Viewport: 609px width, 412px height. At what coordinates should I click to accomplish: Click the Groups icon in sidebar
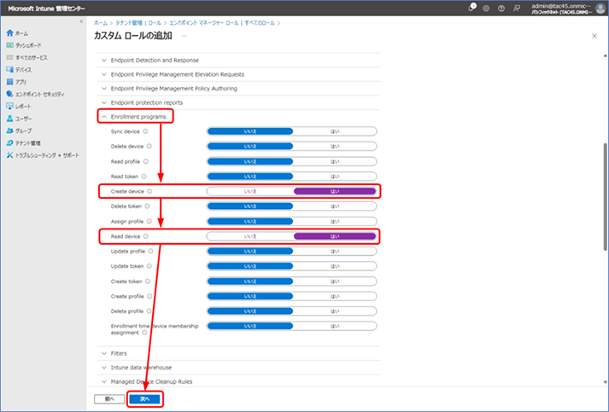tap(9, 131)
